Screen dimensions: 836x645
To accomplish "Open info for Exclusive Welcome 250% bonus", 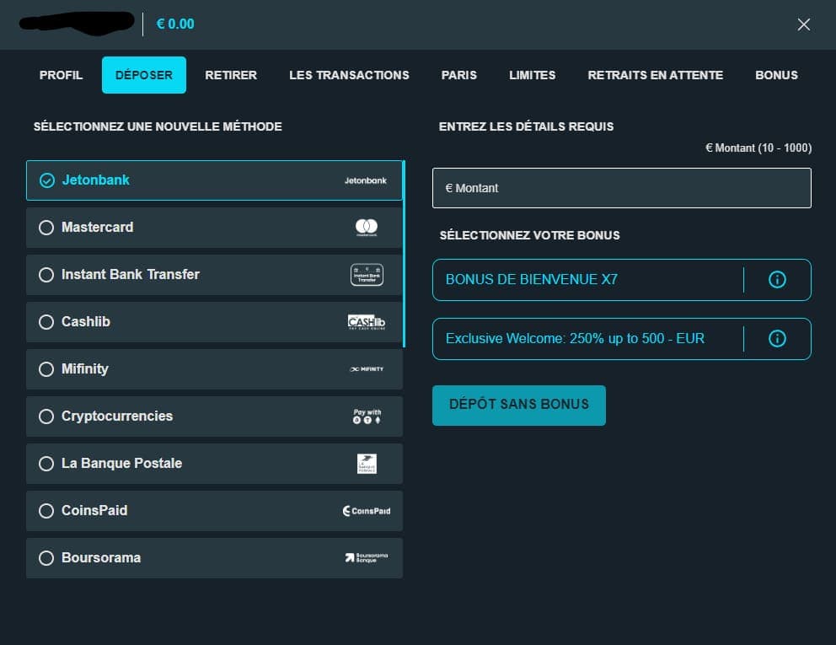I will point(777,338).
